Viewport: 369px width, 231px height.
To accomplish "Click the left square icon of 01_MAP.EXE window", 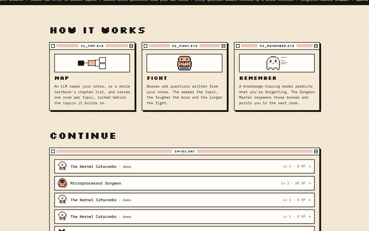I will click(x=53, y=46).
